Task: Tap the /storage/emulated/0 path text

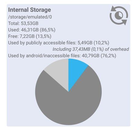Action: (30, 17)
